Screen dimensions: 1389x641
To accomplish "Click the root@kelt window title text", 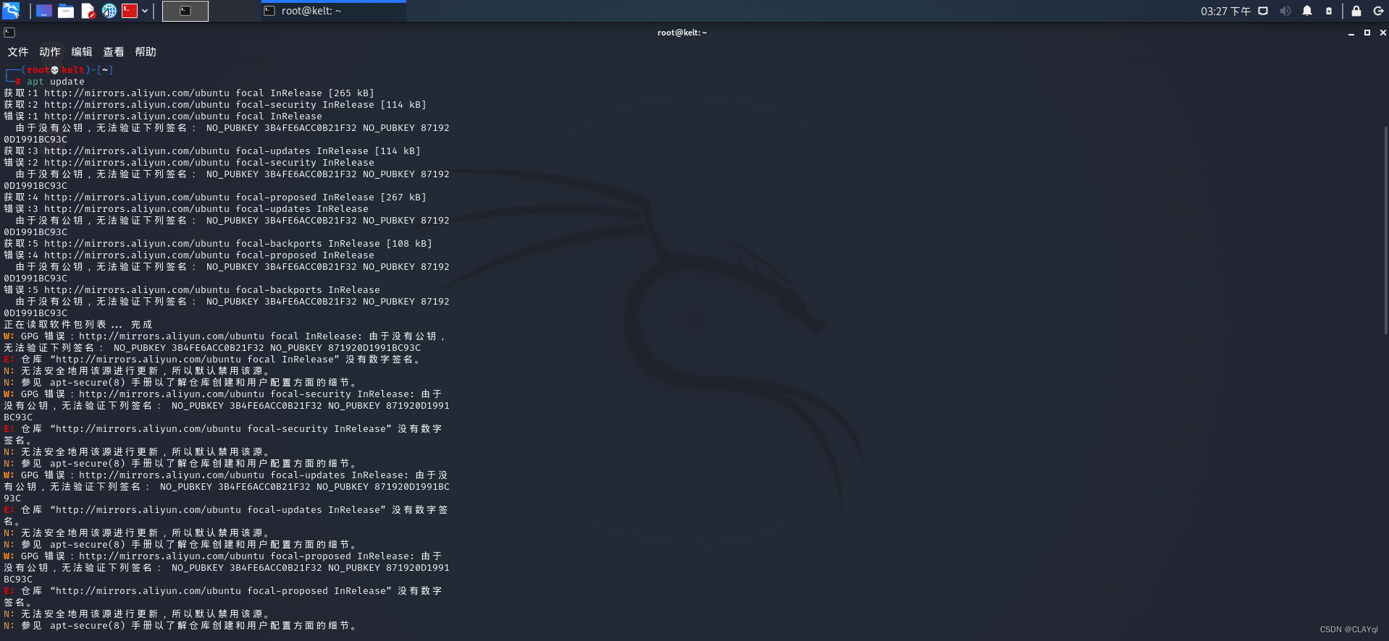I will [x=682, y=33].
